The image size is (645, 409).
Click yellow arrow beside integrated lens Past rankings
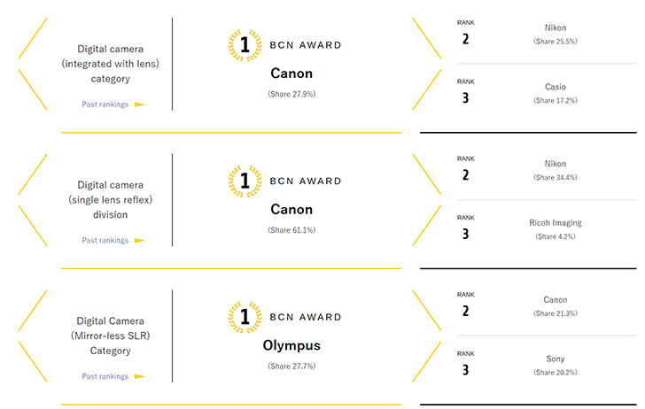click(140, 104)
